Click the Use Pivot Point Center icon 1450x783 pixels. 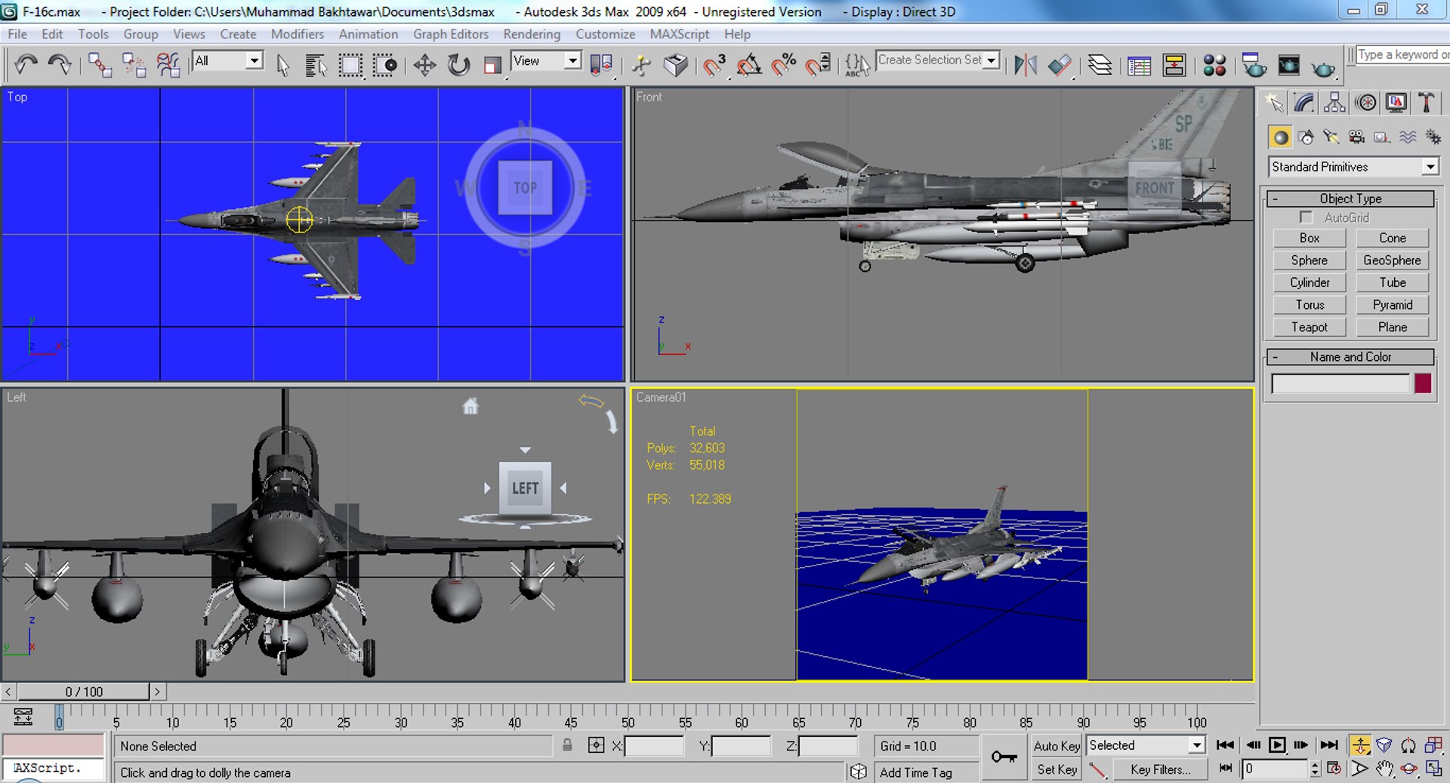point(601,66)
